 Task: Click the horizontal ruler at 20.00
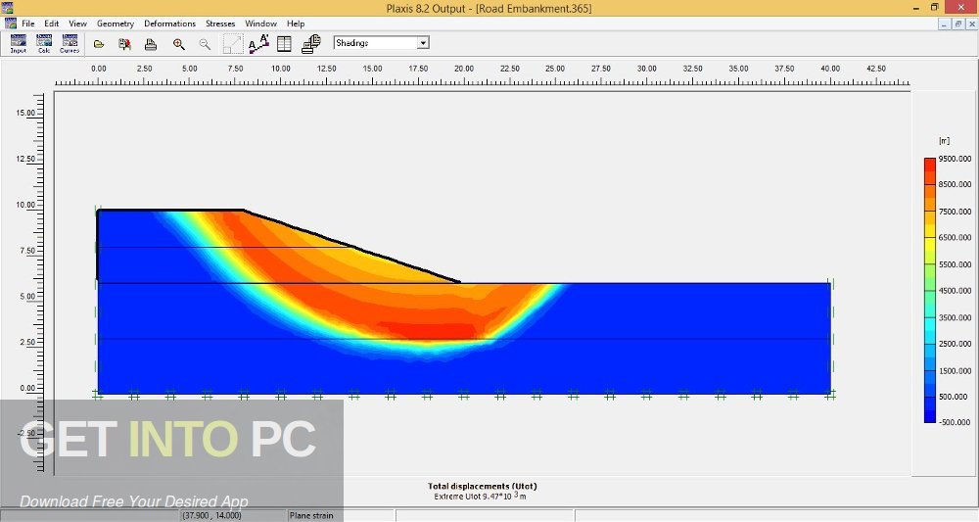(464, 69)
